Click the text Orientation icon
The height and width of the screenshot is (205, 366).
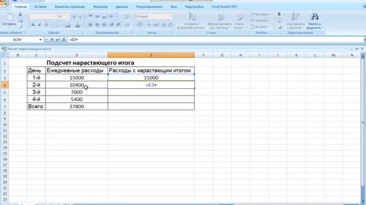coord(113,17)
